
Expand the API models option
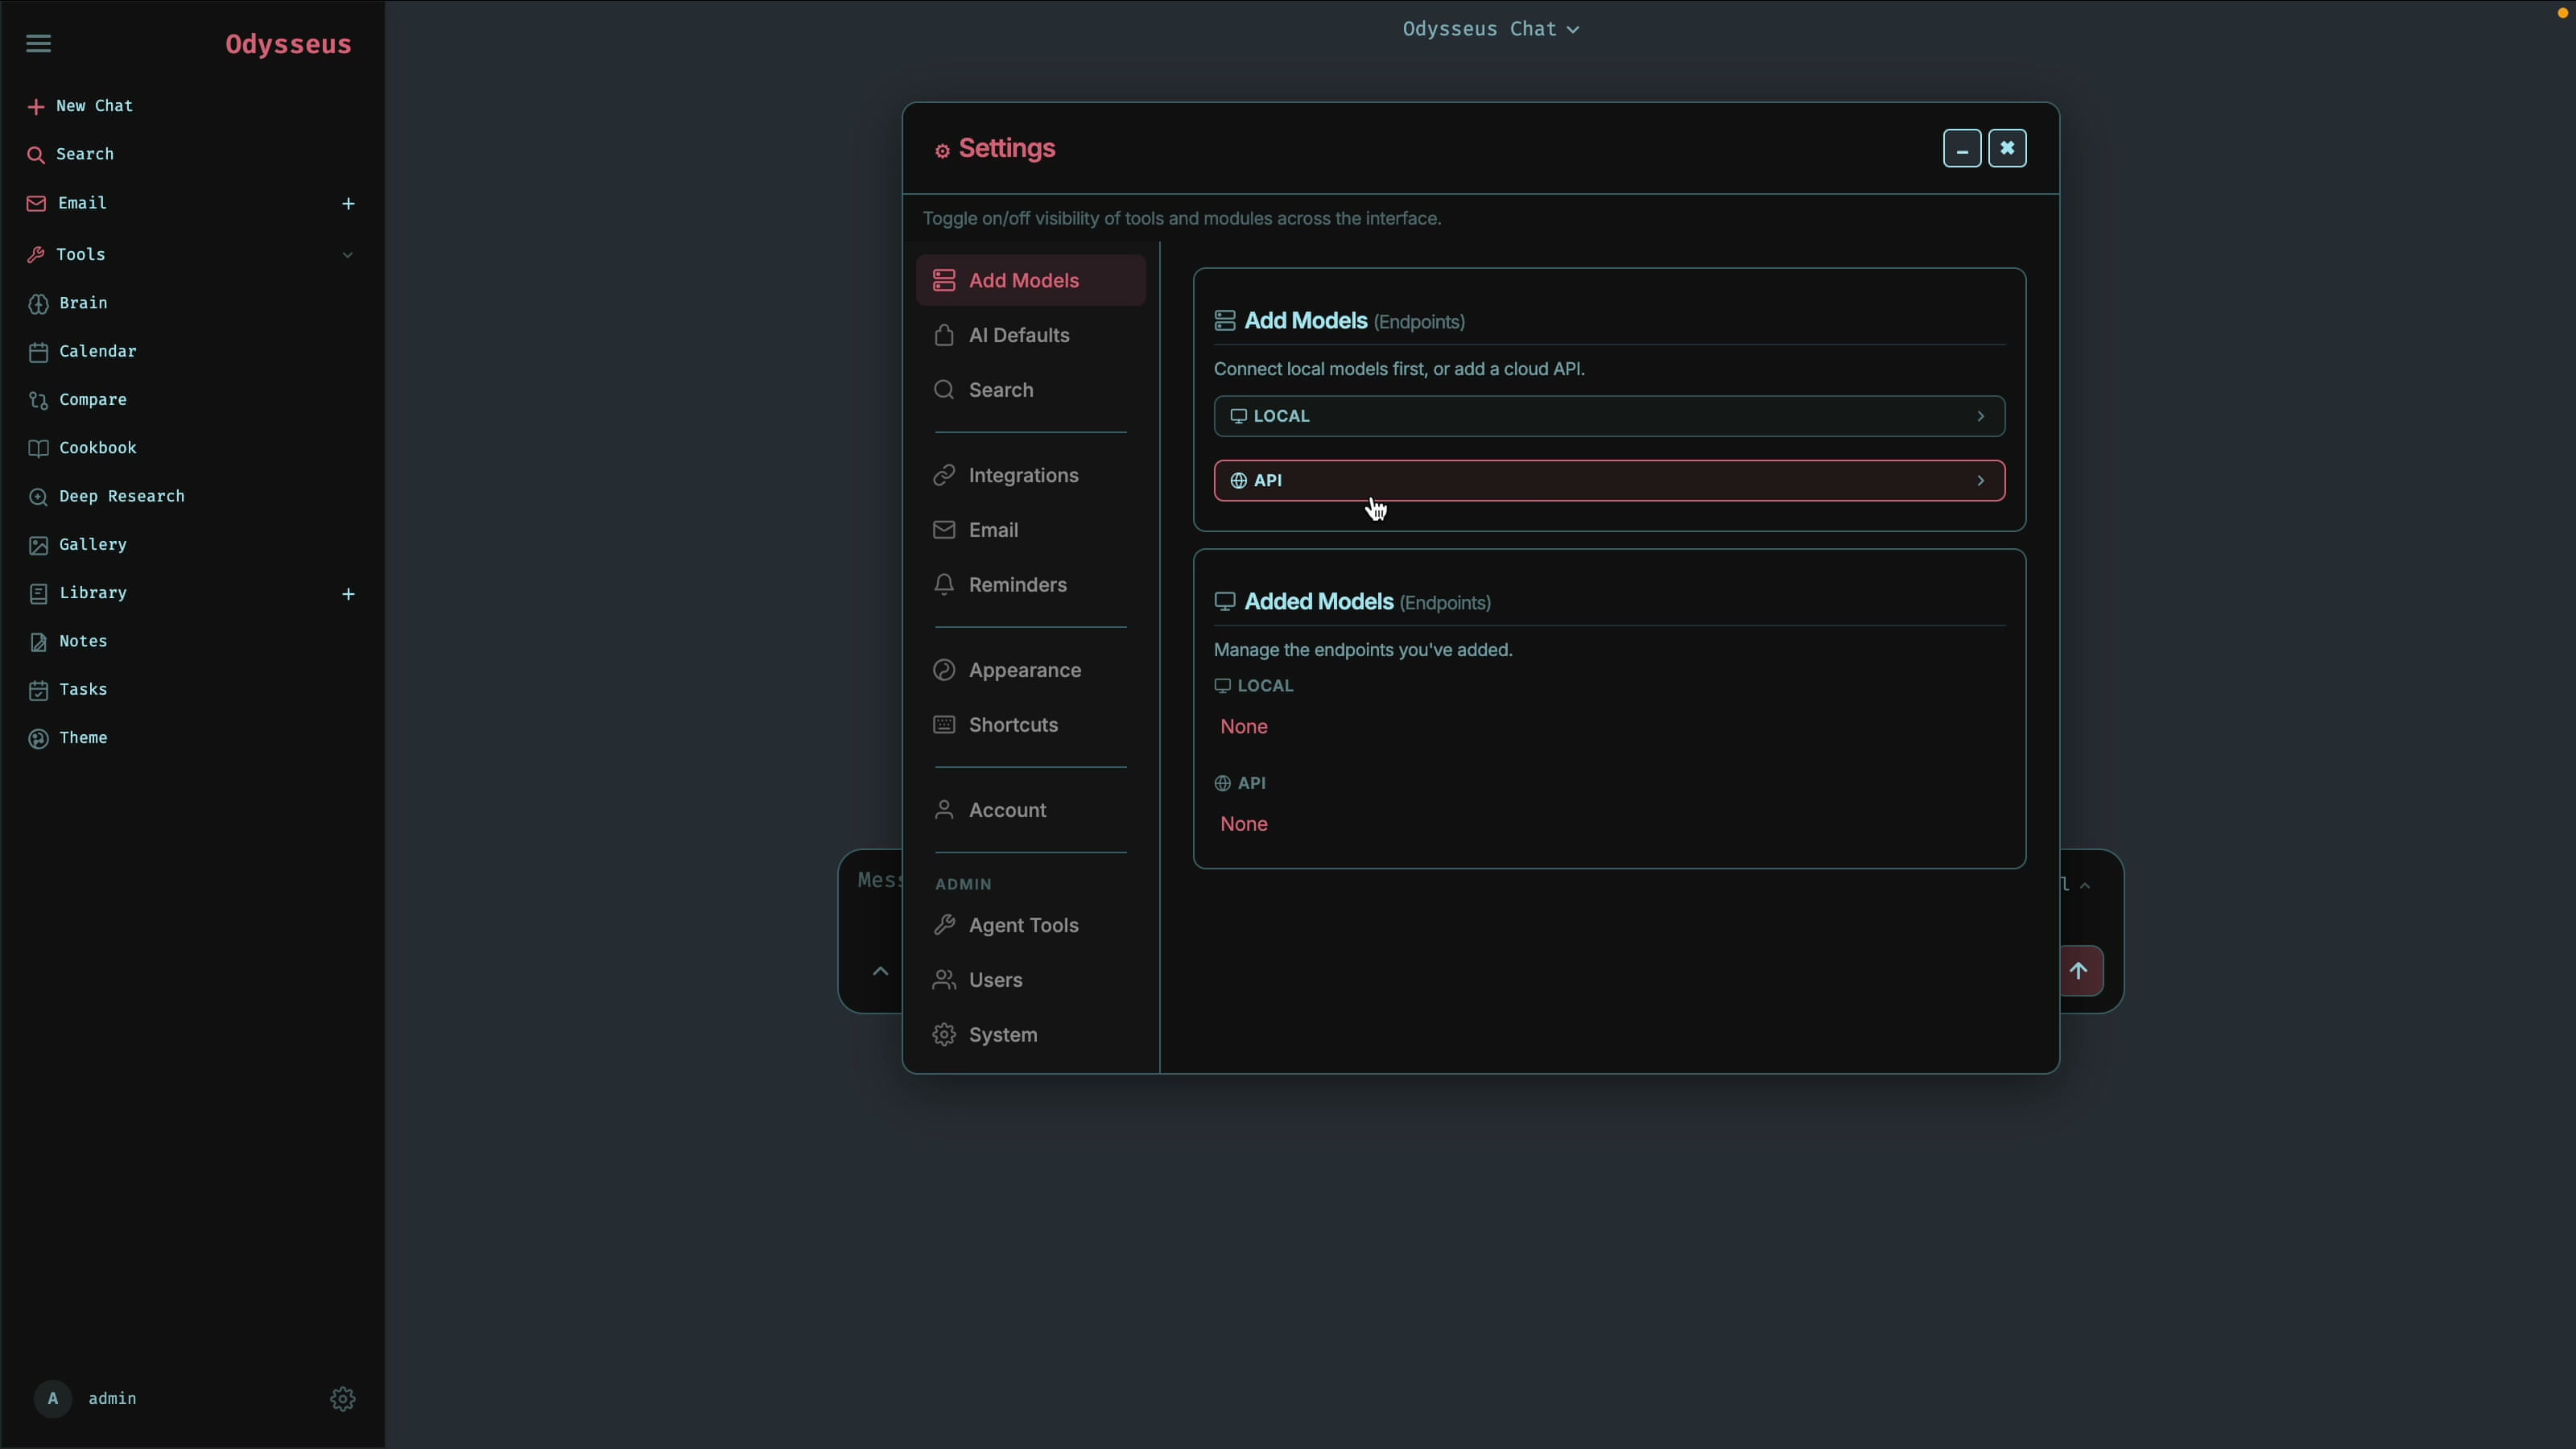pos(1609,481)
